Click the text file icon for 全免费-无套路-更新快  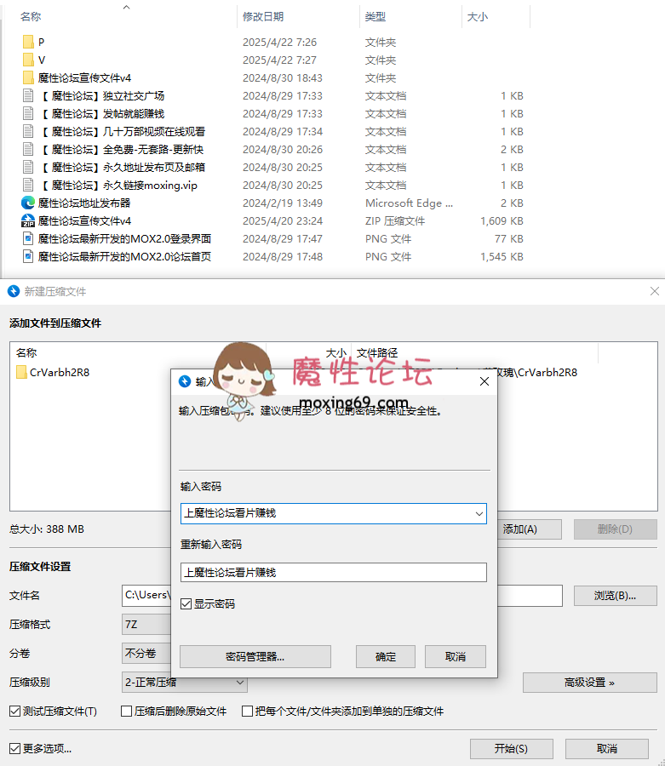tap(28, 150)
